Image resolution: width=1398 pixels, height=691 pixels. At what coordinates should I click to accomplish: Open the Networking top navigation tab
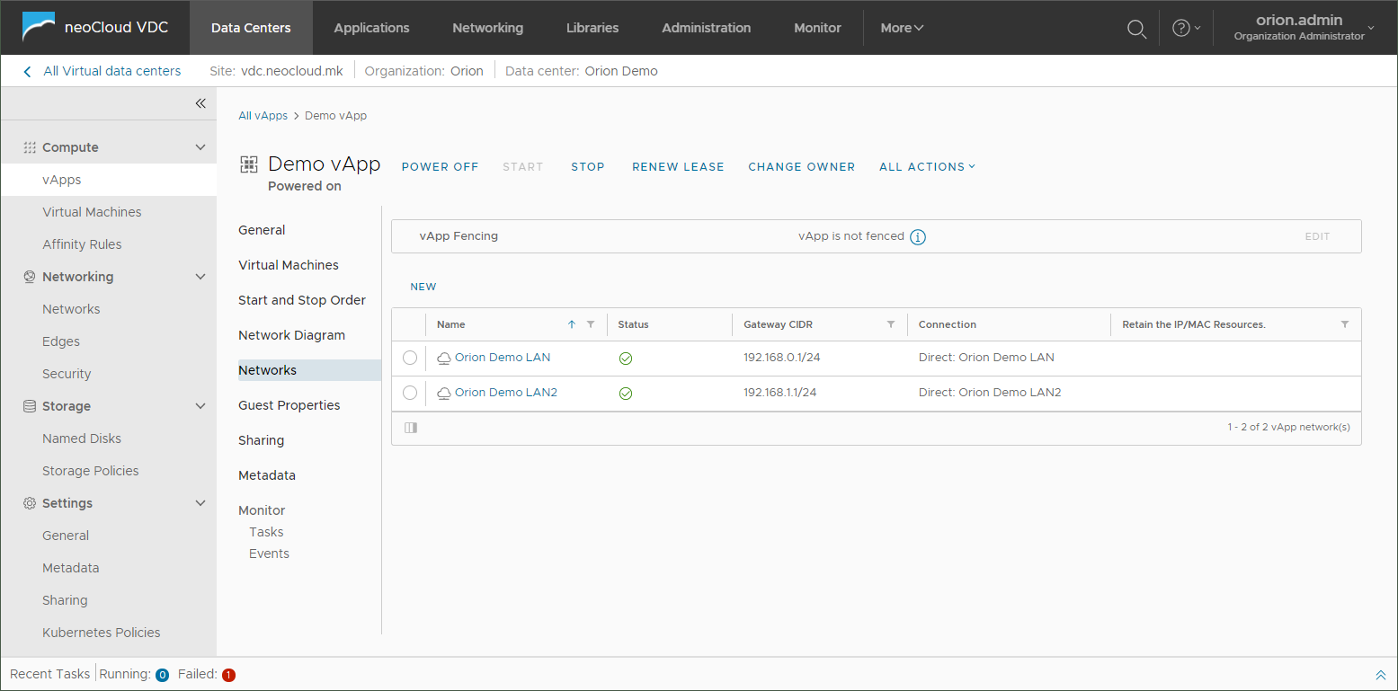(487, 28)
